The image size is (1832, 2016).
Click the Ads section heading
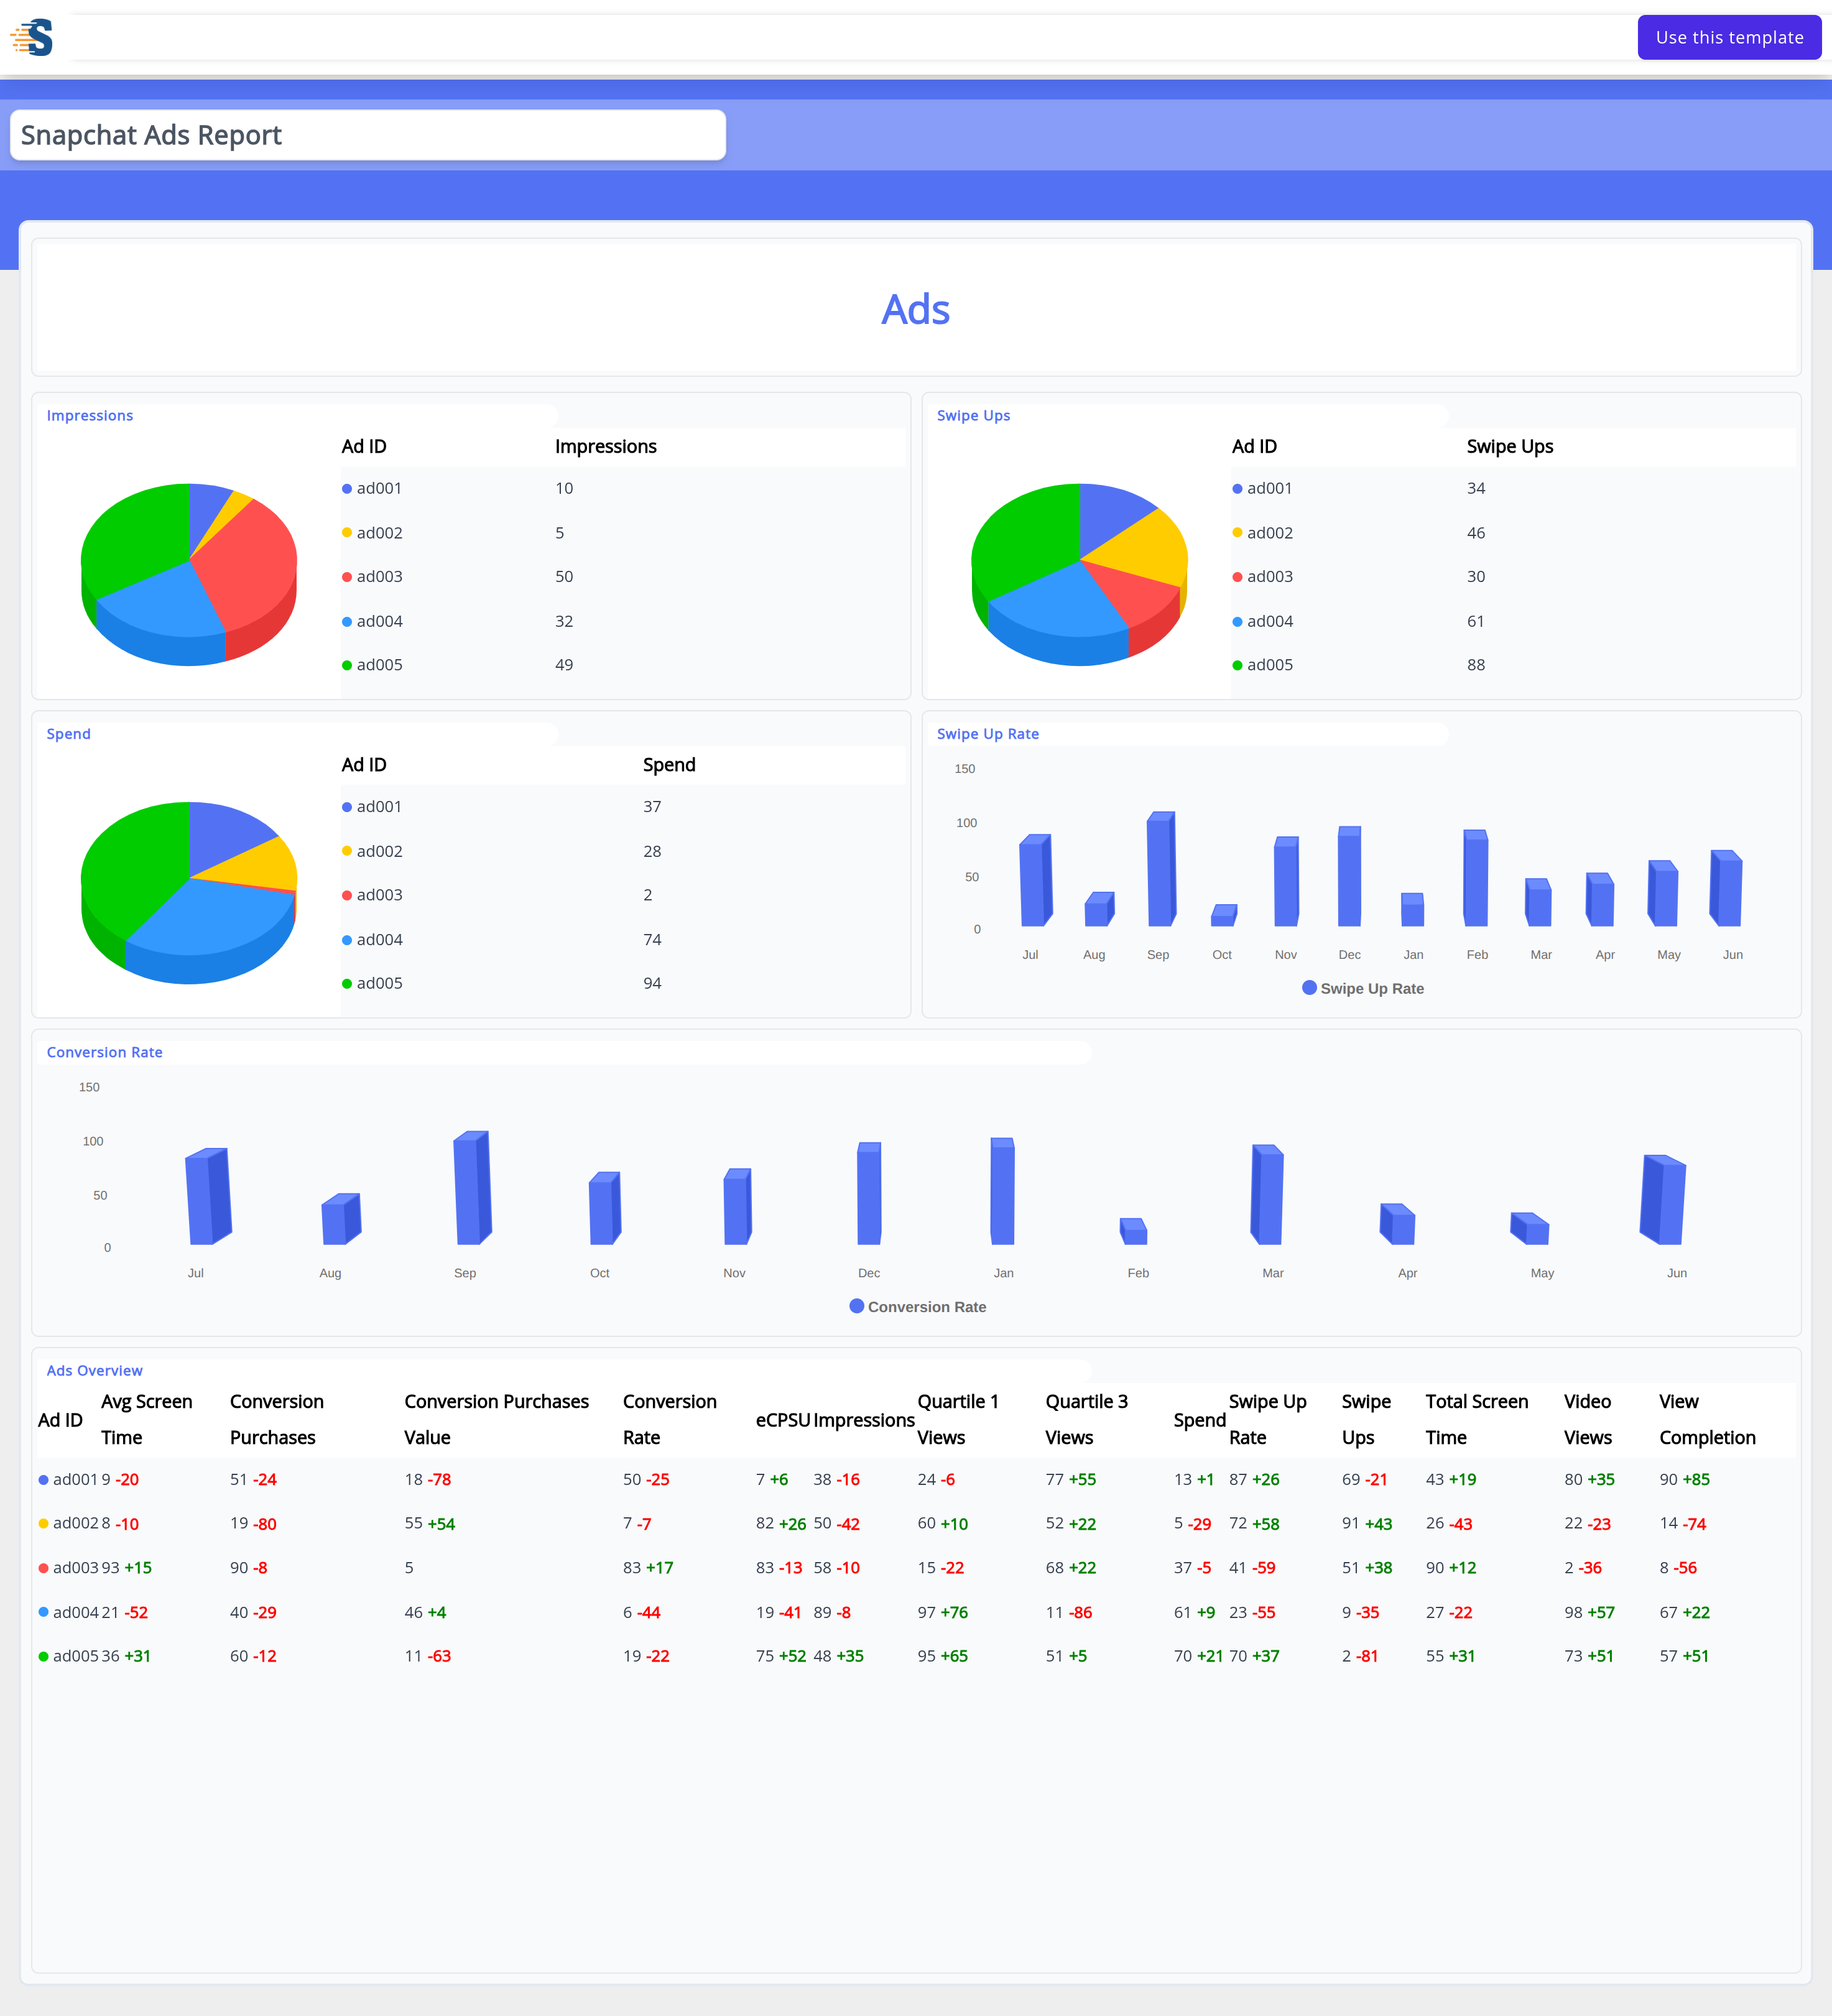915,309
